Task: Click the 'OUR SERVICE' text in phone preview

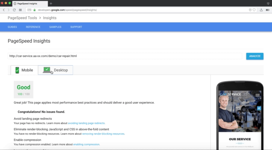Action: click(x=240, y=139)
